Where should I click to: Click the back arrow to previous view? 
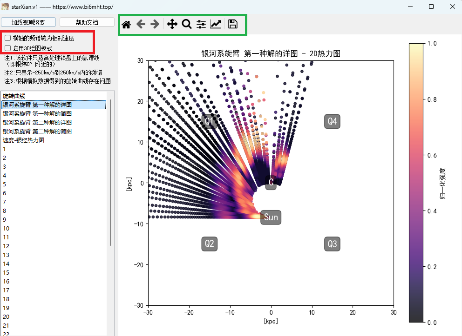140,25
